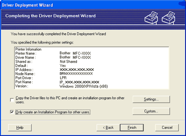
Task: Click the Help button
Action: click(x=20, y=127)
